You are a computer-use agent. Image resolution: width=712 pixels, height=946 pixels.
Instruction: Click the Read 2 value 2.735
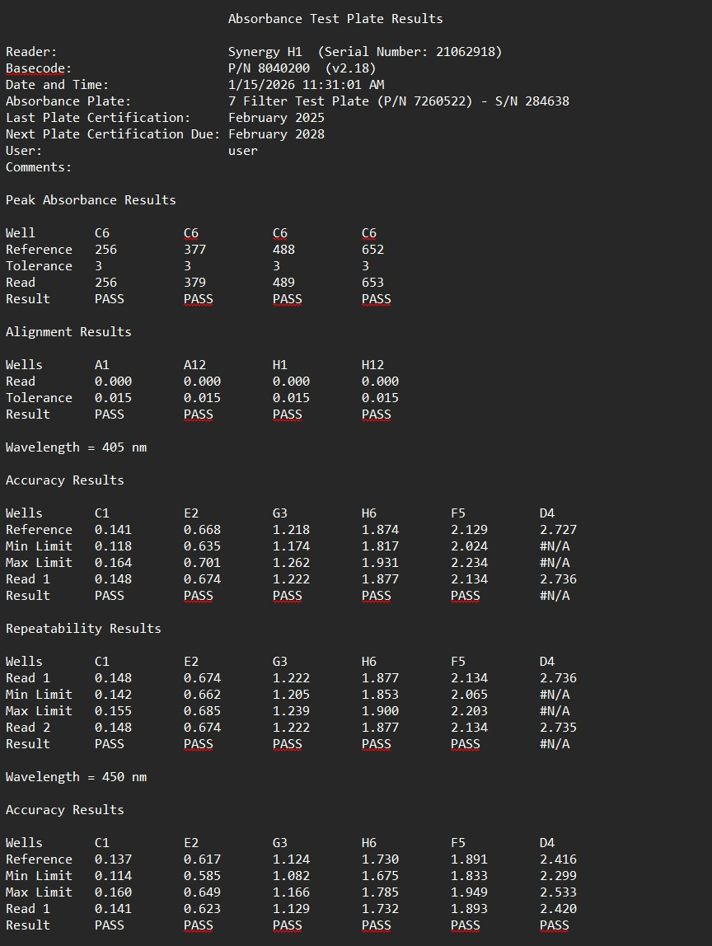click(558, 728)
